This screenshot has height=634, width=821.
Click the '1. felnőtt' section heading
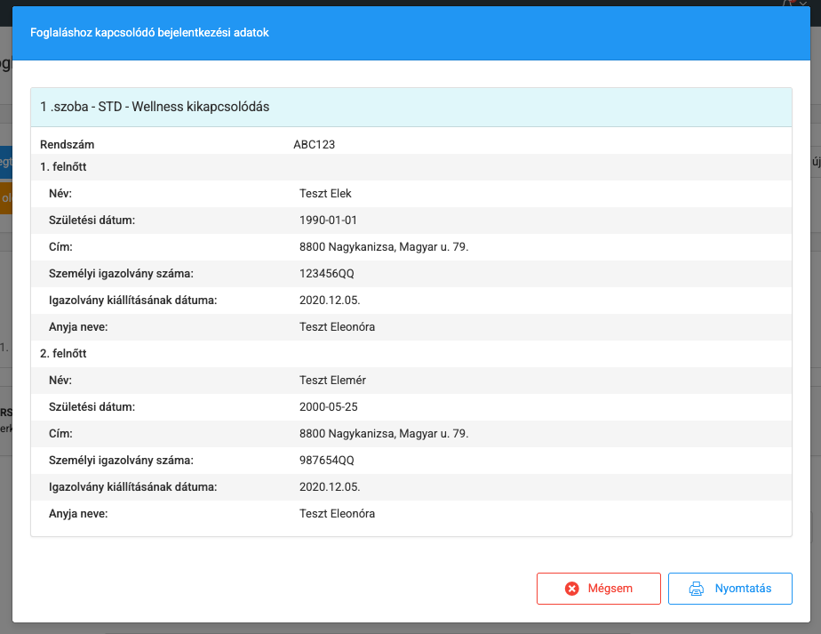coord(63,167)
